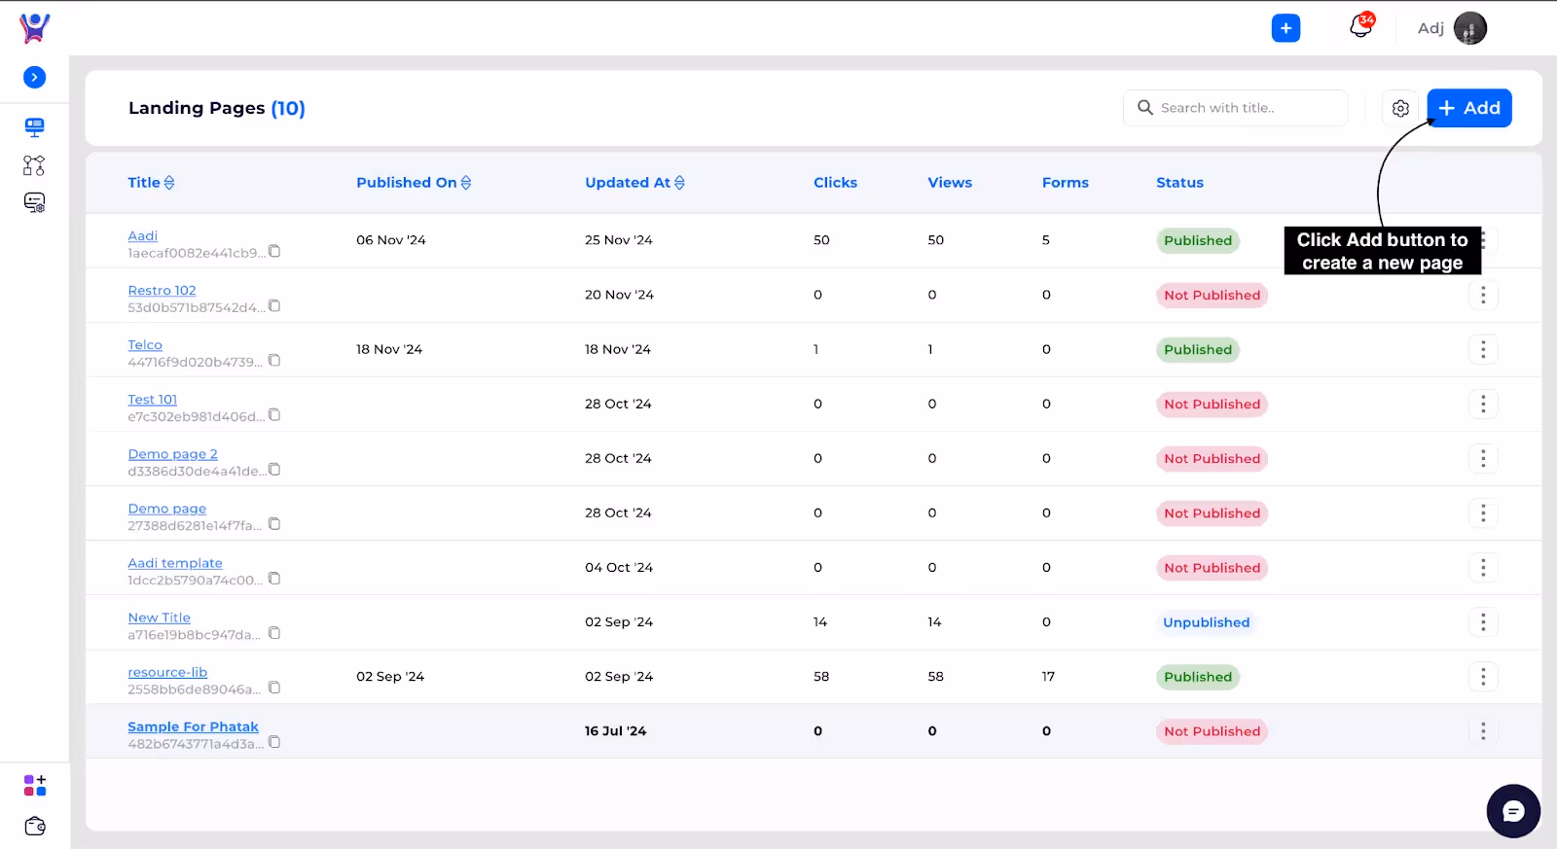The width and height of the screenshot is (1557, 849).
Task: Open the workflow nodes sidebar icon
Action: [34, 165]
